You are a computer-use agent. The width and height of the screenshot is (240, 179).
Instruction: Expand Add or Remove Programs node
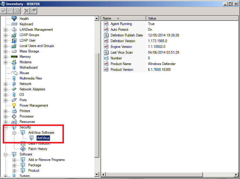coord(14,160)
